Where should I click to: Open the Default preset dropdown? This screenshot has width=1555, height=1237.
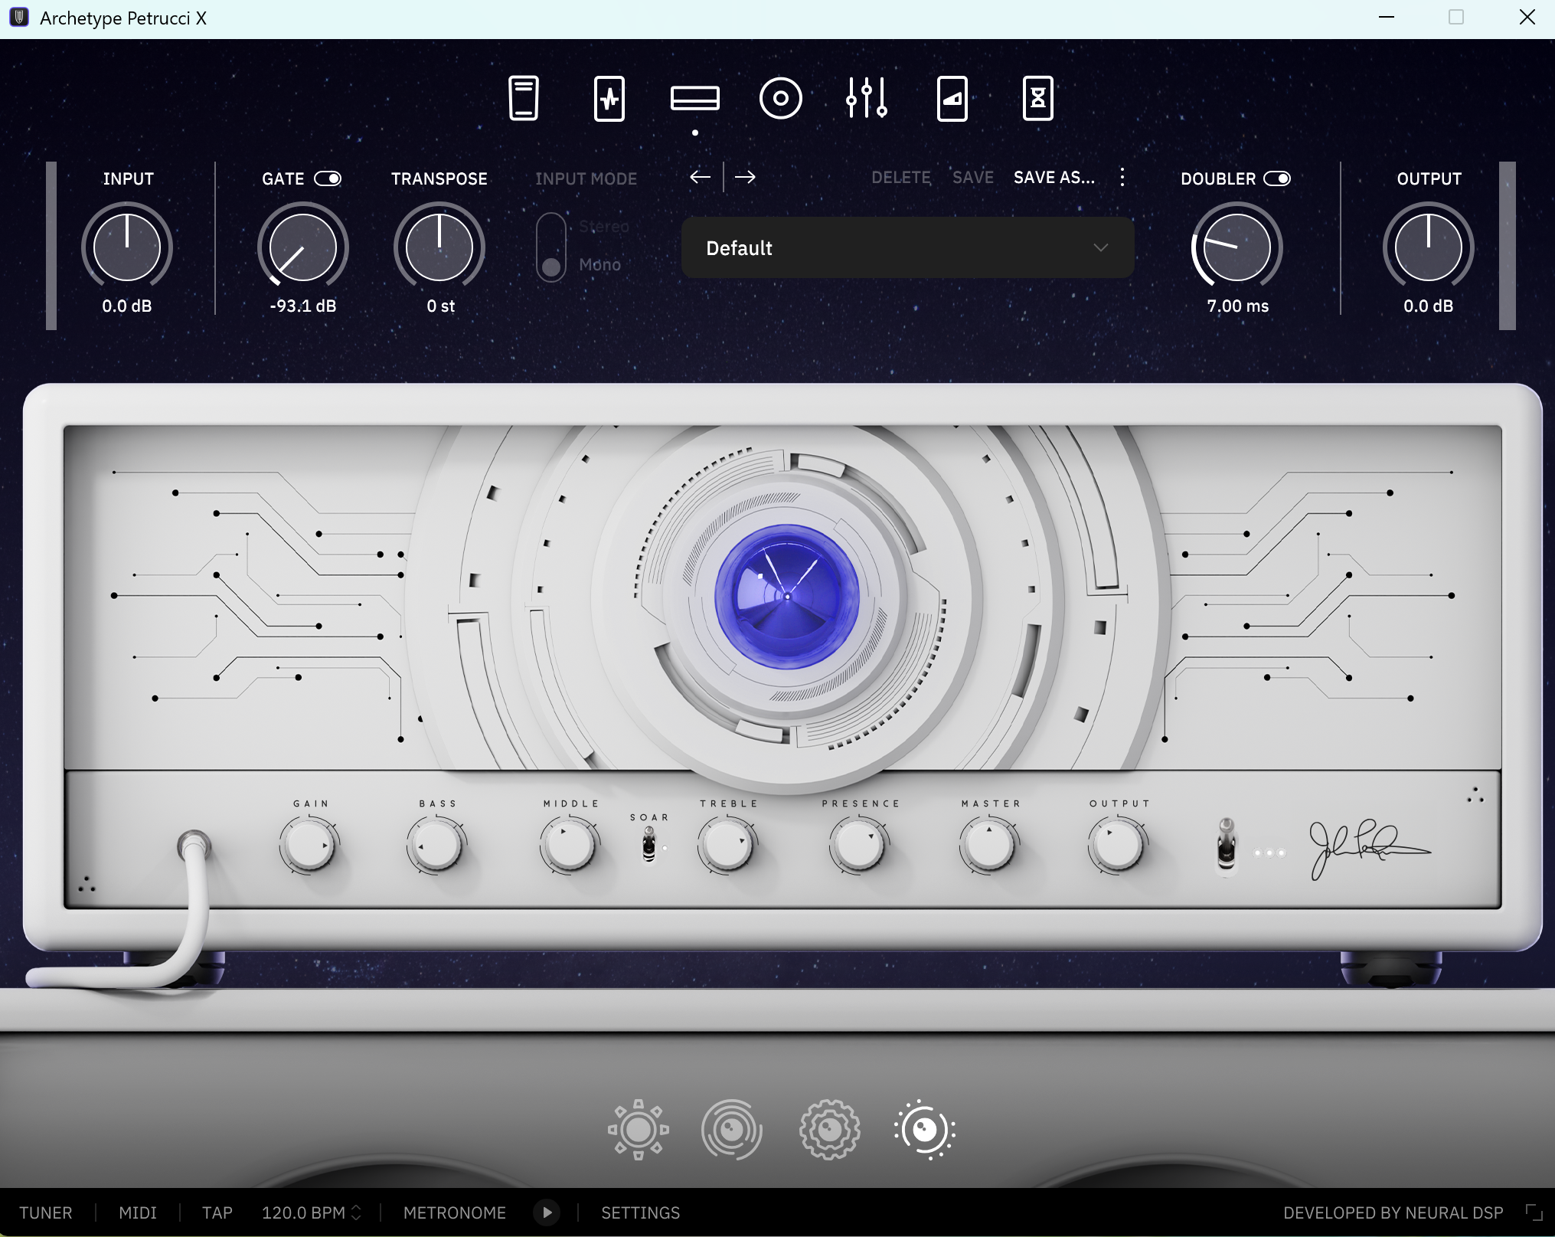click(x=907, y=247)
